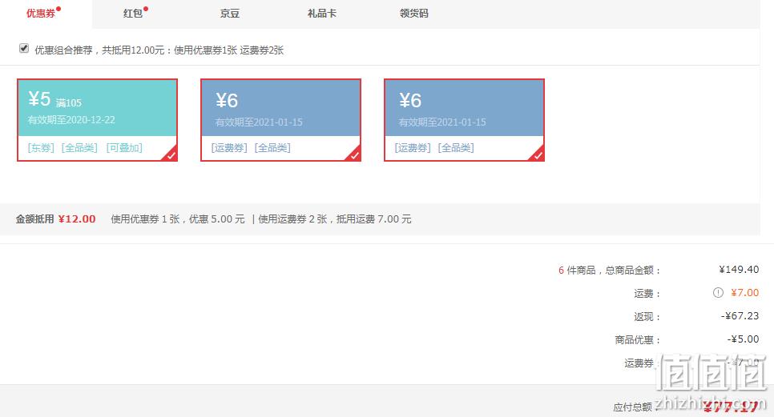Click the 有效期至2020-12-22 text
Image resolution: width=774 pixels, height=417 pixels.
point(71,120)
